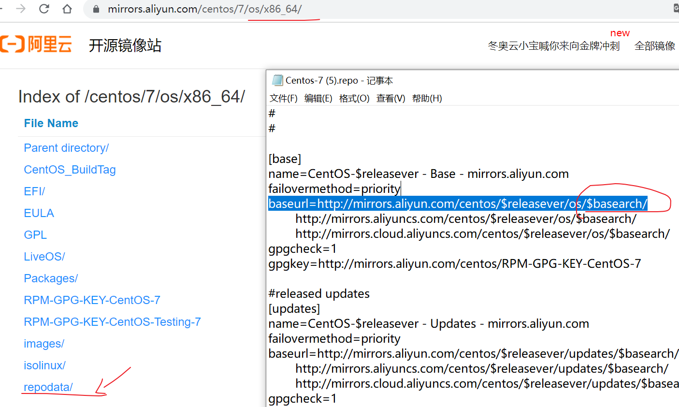Click the address bar URL
This screenshot has width=679, height=407.
(204, 9)
